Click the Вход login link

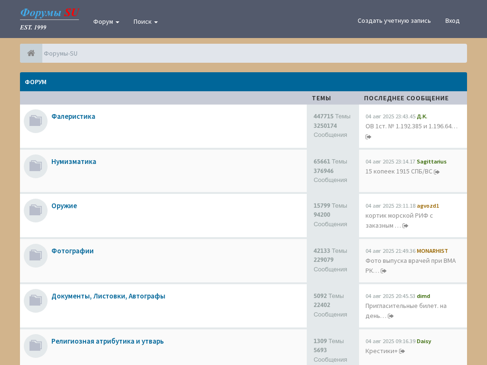[x=452, y=20]
